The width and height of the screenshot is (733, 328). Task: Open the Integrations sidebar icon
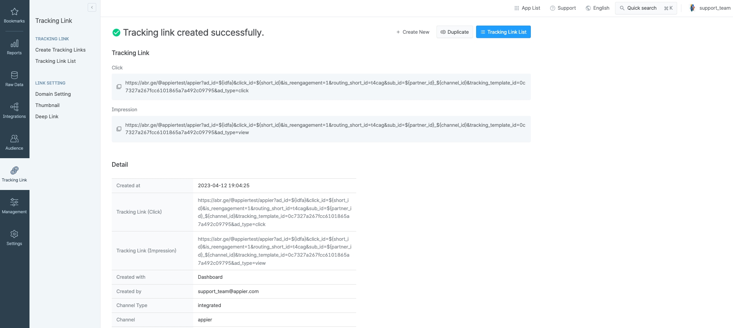(x=14, y=107)
